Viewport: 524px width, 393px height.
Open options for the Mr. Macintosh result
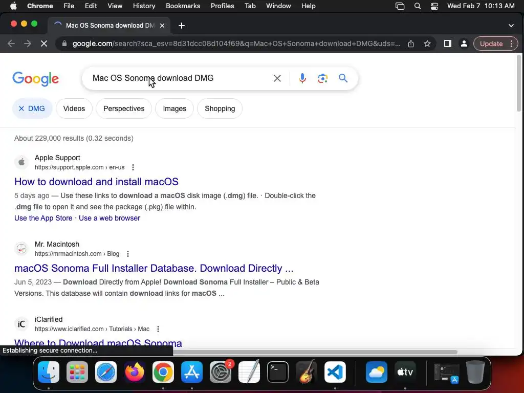point(128,254)
